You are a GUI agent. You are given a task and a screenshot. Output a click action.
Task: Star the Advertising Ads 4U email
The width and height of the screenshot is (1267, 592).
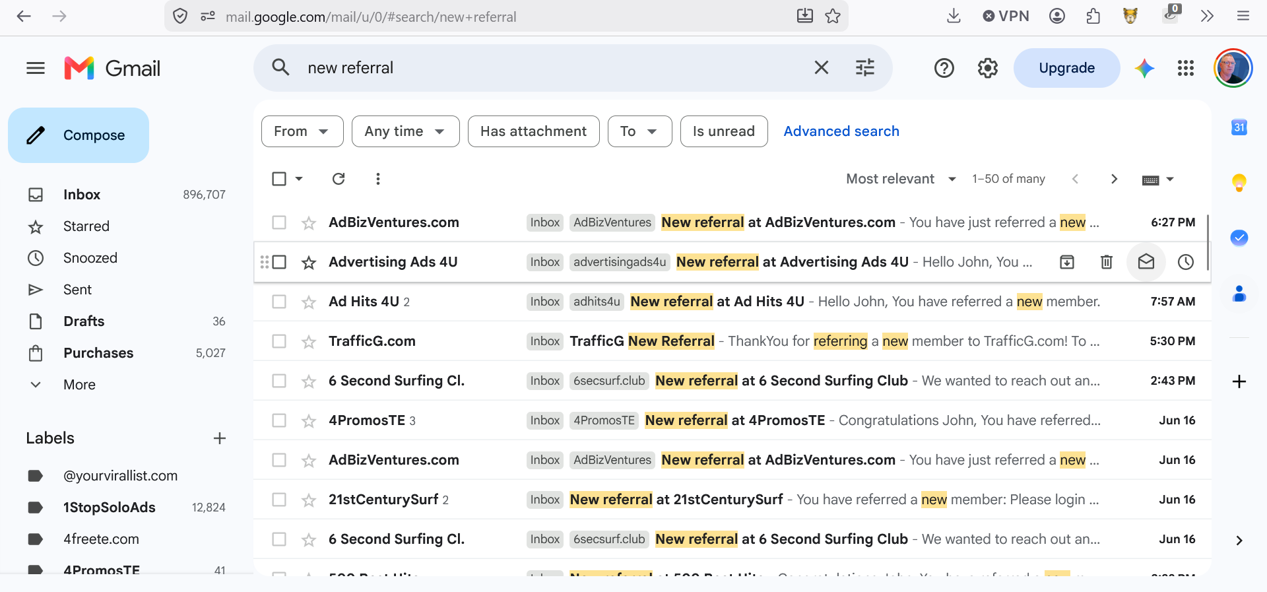pos(309,263)
